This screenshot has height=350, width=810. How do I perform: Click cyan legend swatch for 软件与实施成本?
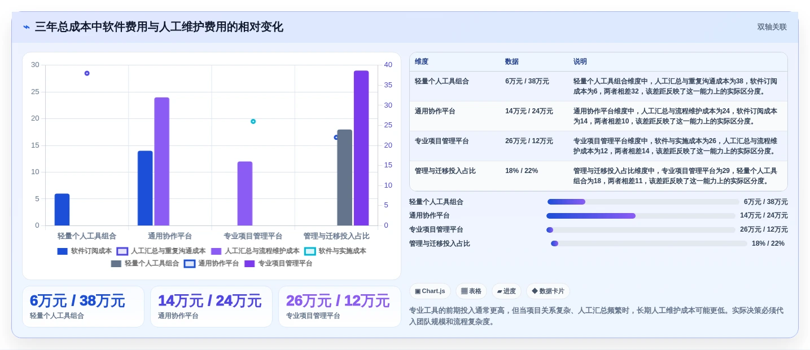310,251
